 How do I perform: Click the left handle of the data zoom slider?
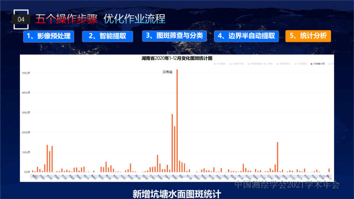pos(31,177)
